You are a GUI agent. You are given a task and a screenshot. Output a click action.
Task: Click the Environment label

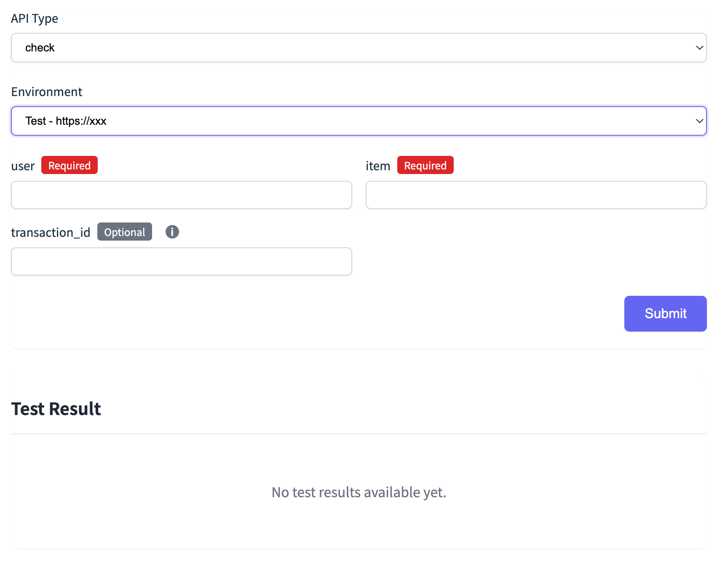pyautogui.click(x=47, y=92)
